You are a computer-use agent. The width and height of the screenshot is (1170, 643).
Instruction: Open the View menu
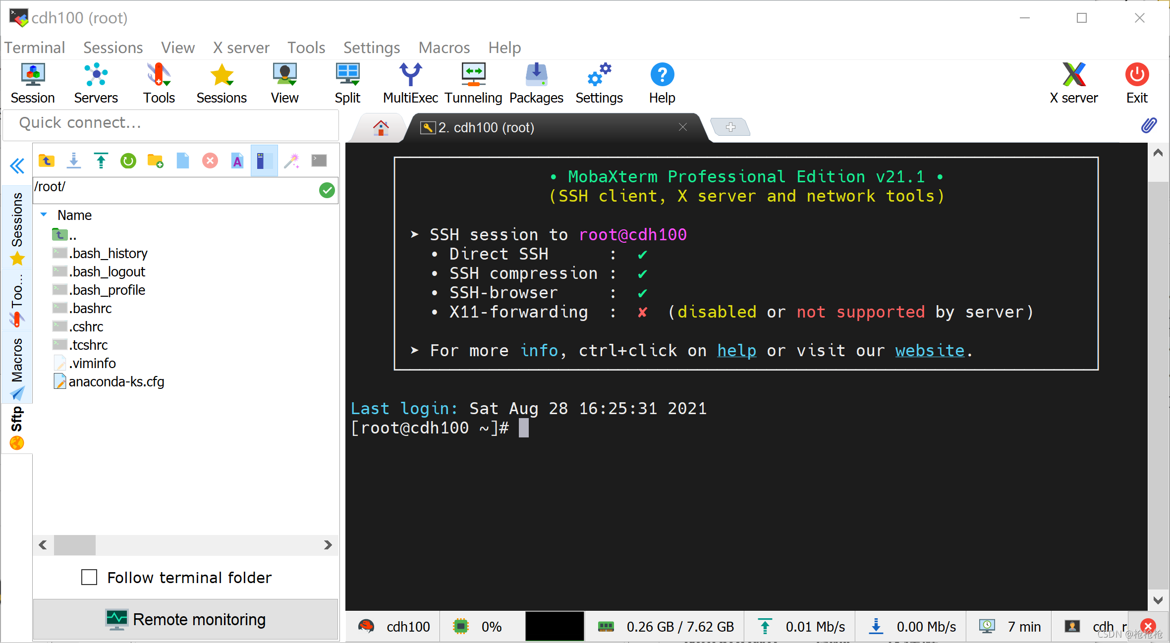[178, 48]
